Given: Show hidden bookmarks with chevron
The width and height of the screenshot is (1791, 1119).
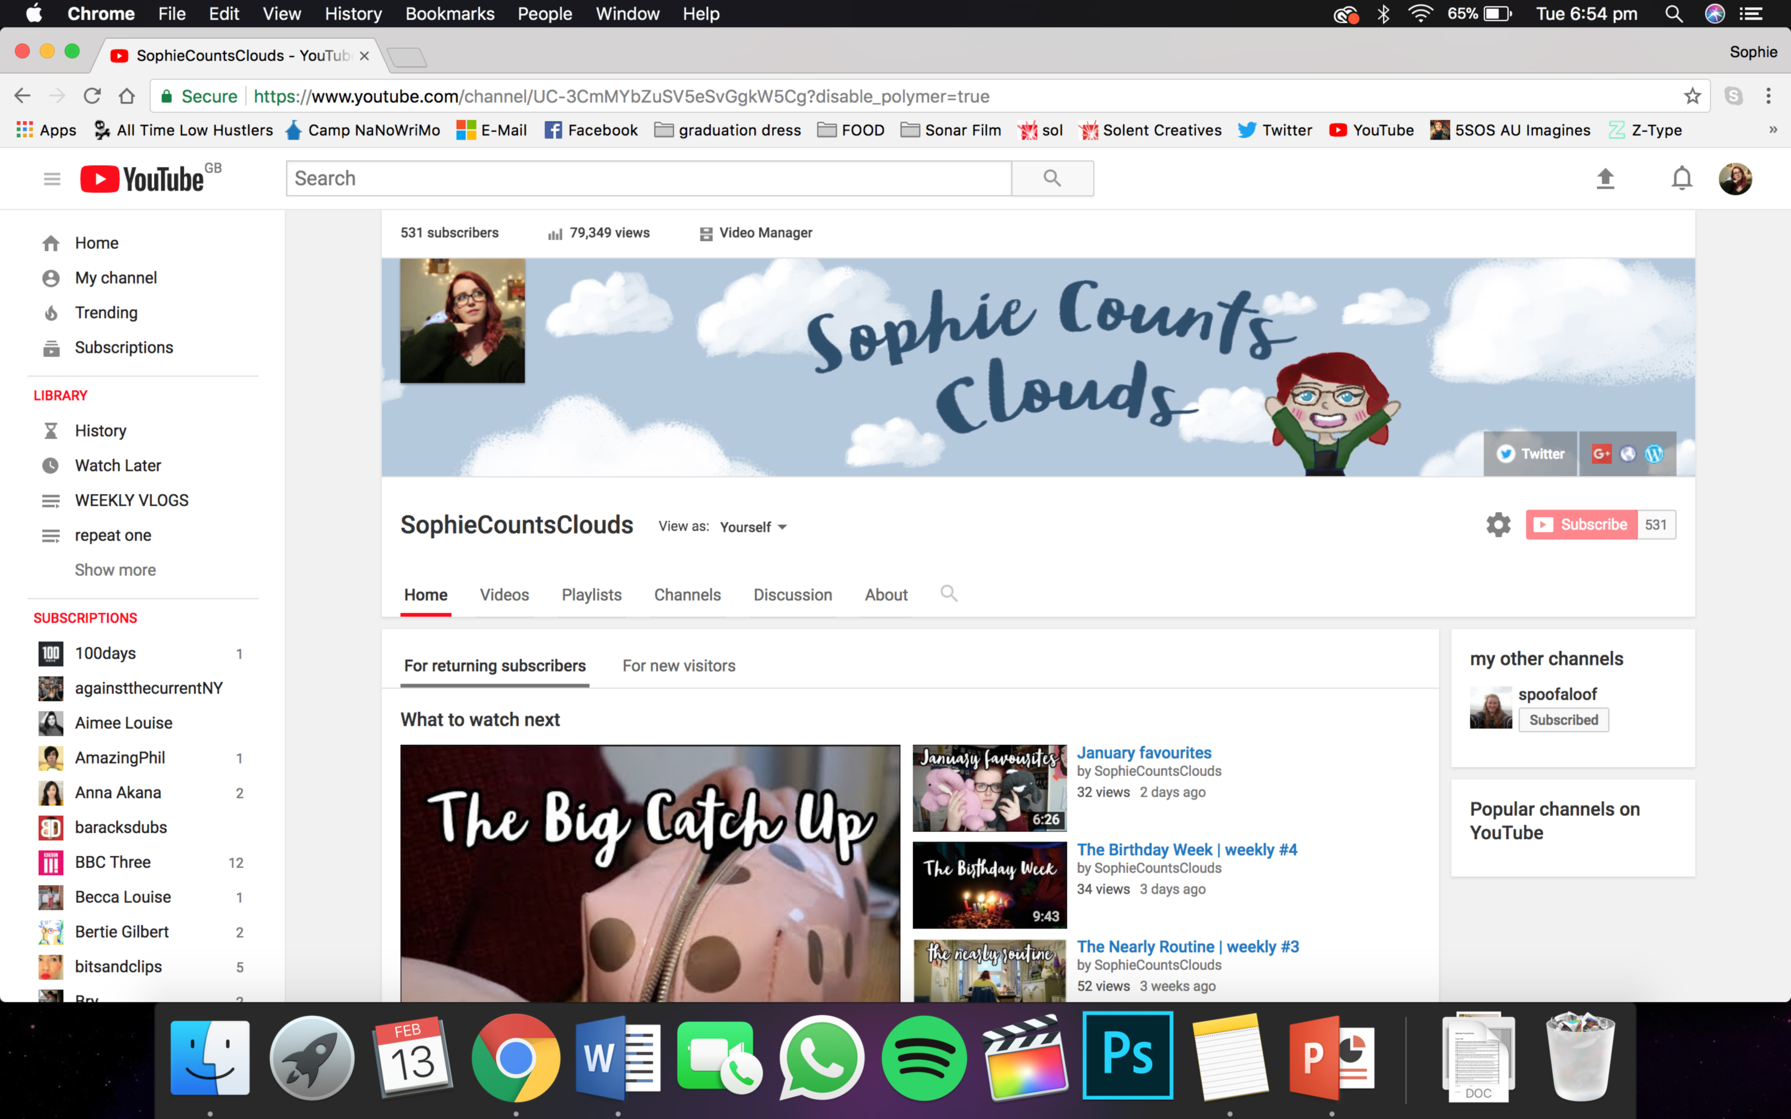Looking at the screenshot, I should [x=1772, y=130].
